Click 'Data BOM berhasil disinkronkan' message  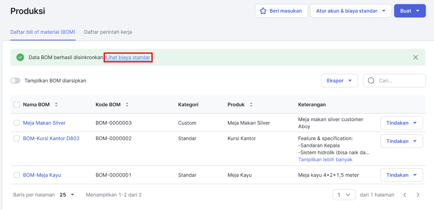coord(66,57)
